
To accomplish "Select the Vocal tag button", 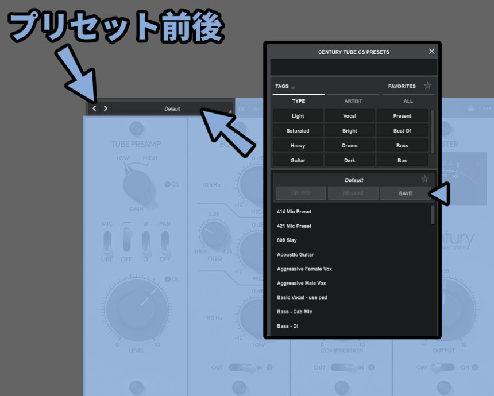I will tap(349, 116).
